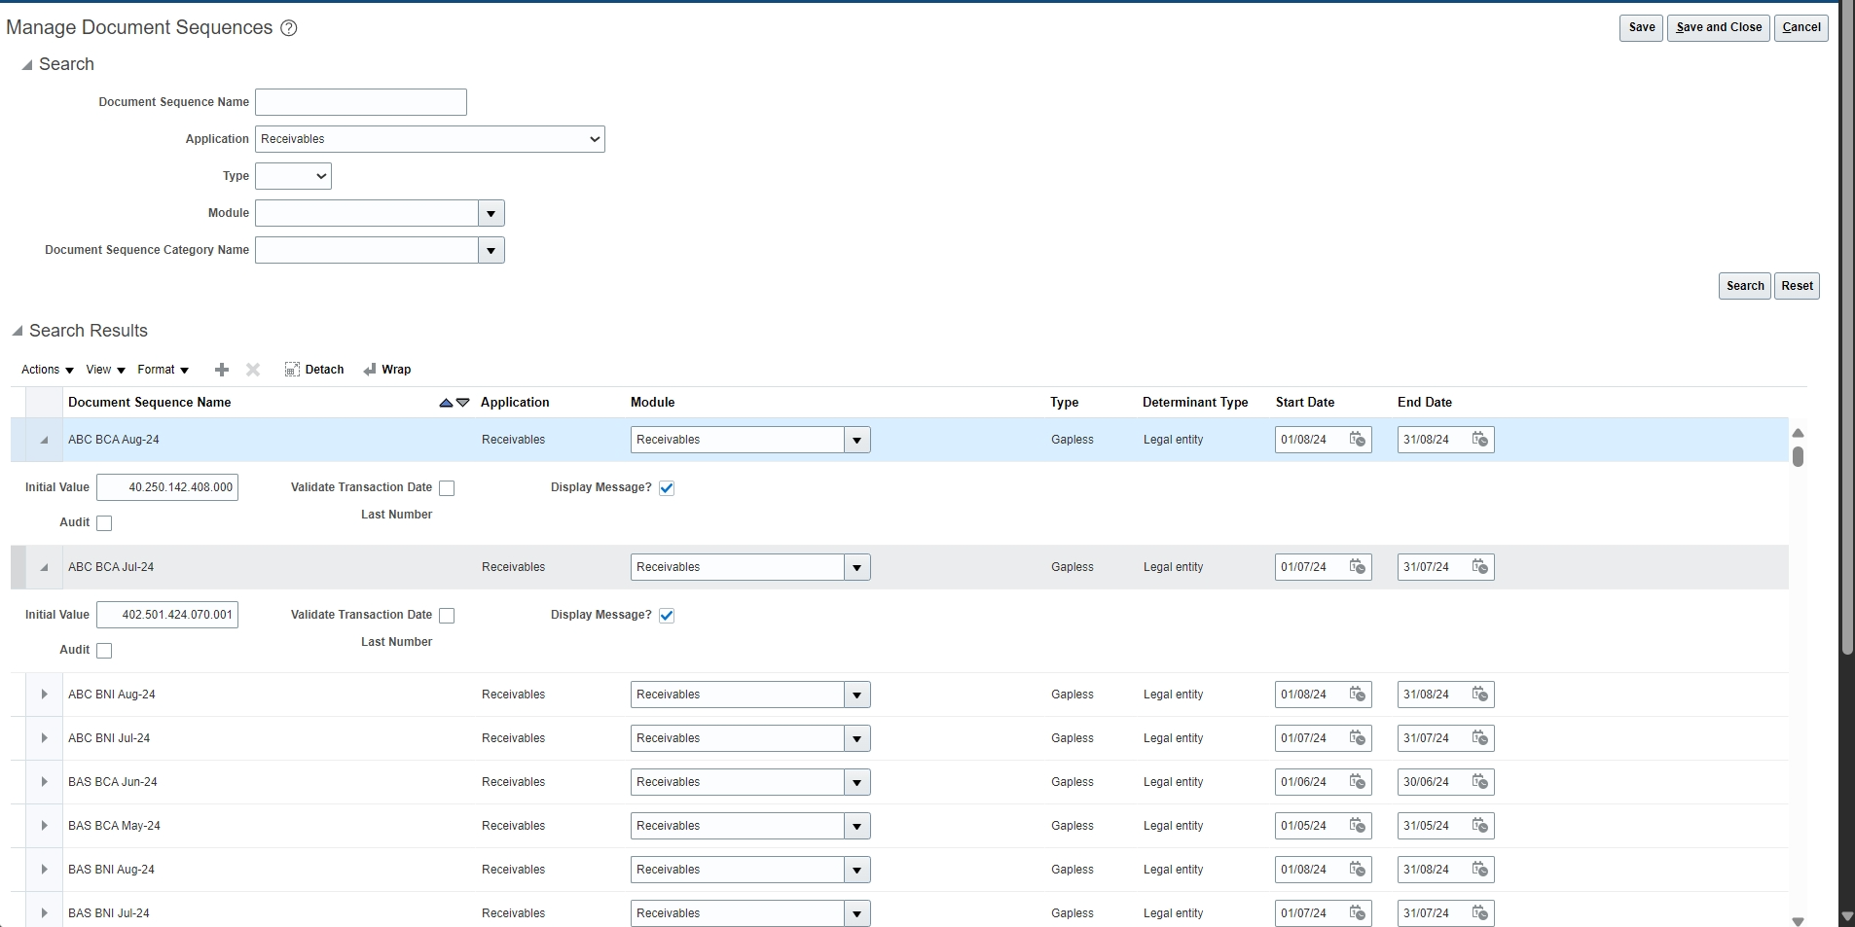Open the Actions menu
The width and height of the screenshot is (1855, 927).
45,370
